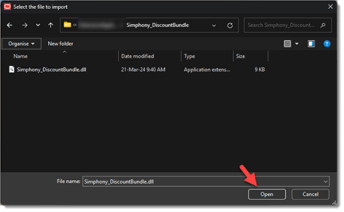
Task: Expand the File name dropdown arrow
Action: (326, 182)
